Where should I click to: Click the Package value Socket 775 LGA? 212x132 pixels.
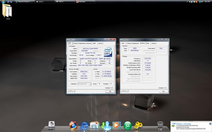(x=90, y=53)
